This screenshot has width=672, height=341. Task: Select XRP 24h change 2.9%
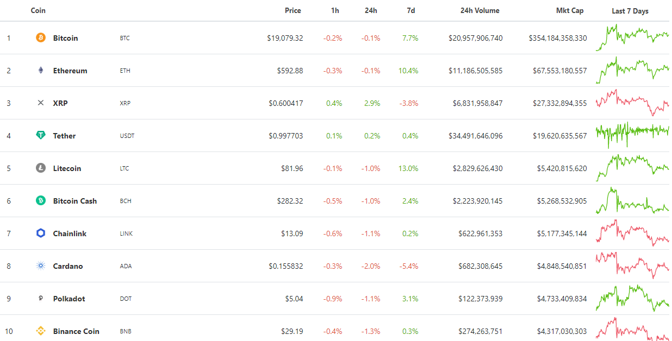coord(372,103)
